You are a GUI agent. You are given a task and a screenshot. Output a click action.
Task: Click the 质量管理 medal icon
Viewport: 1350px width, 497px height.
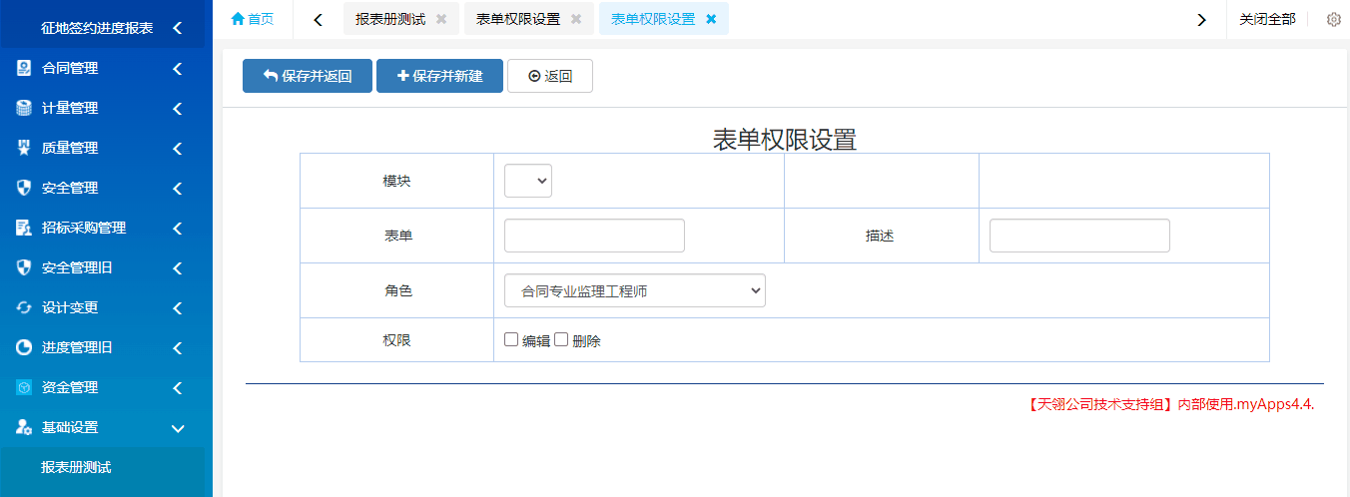(x=24, y=148)
